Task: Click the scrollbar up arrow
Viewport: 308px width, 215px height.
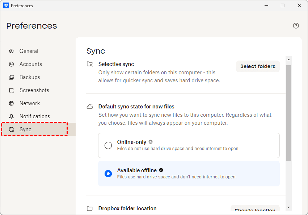Action: click(288, 60)
